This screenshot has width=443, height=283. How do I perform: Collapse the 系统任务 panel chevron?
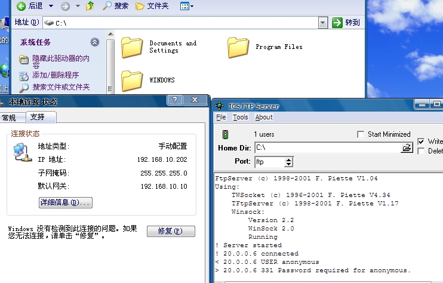point(95,42)
